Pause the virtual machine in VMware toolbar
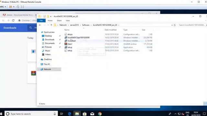Screen dimensions: 207x116 (x=10, y=7)
